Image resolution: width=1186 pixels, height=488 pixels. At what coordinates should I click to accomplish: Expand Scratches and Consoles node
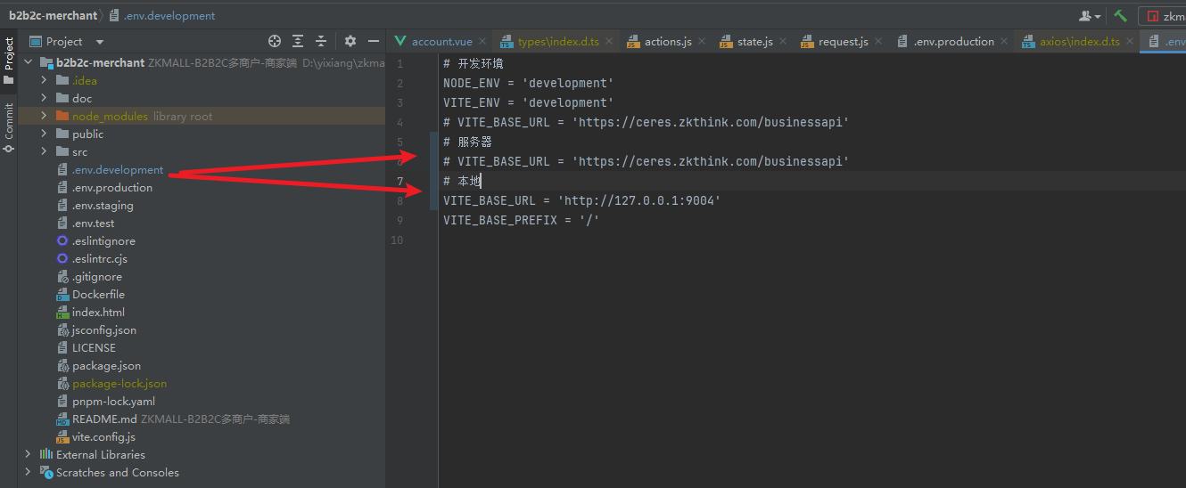tap(28, 472)
